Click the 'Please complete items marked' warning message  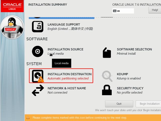(x=79, y=118)
